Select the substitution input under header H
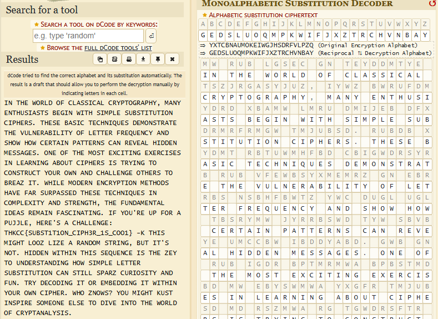The height and width of the screenshot is (319, 438). [x=265, y=36]
